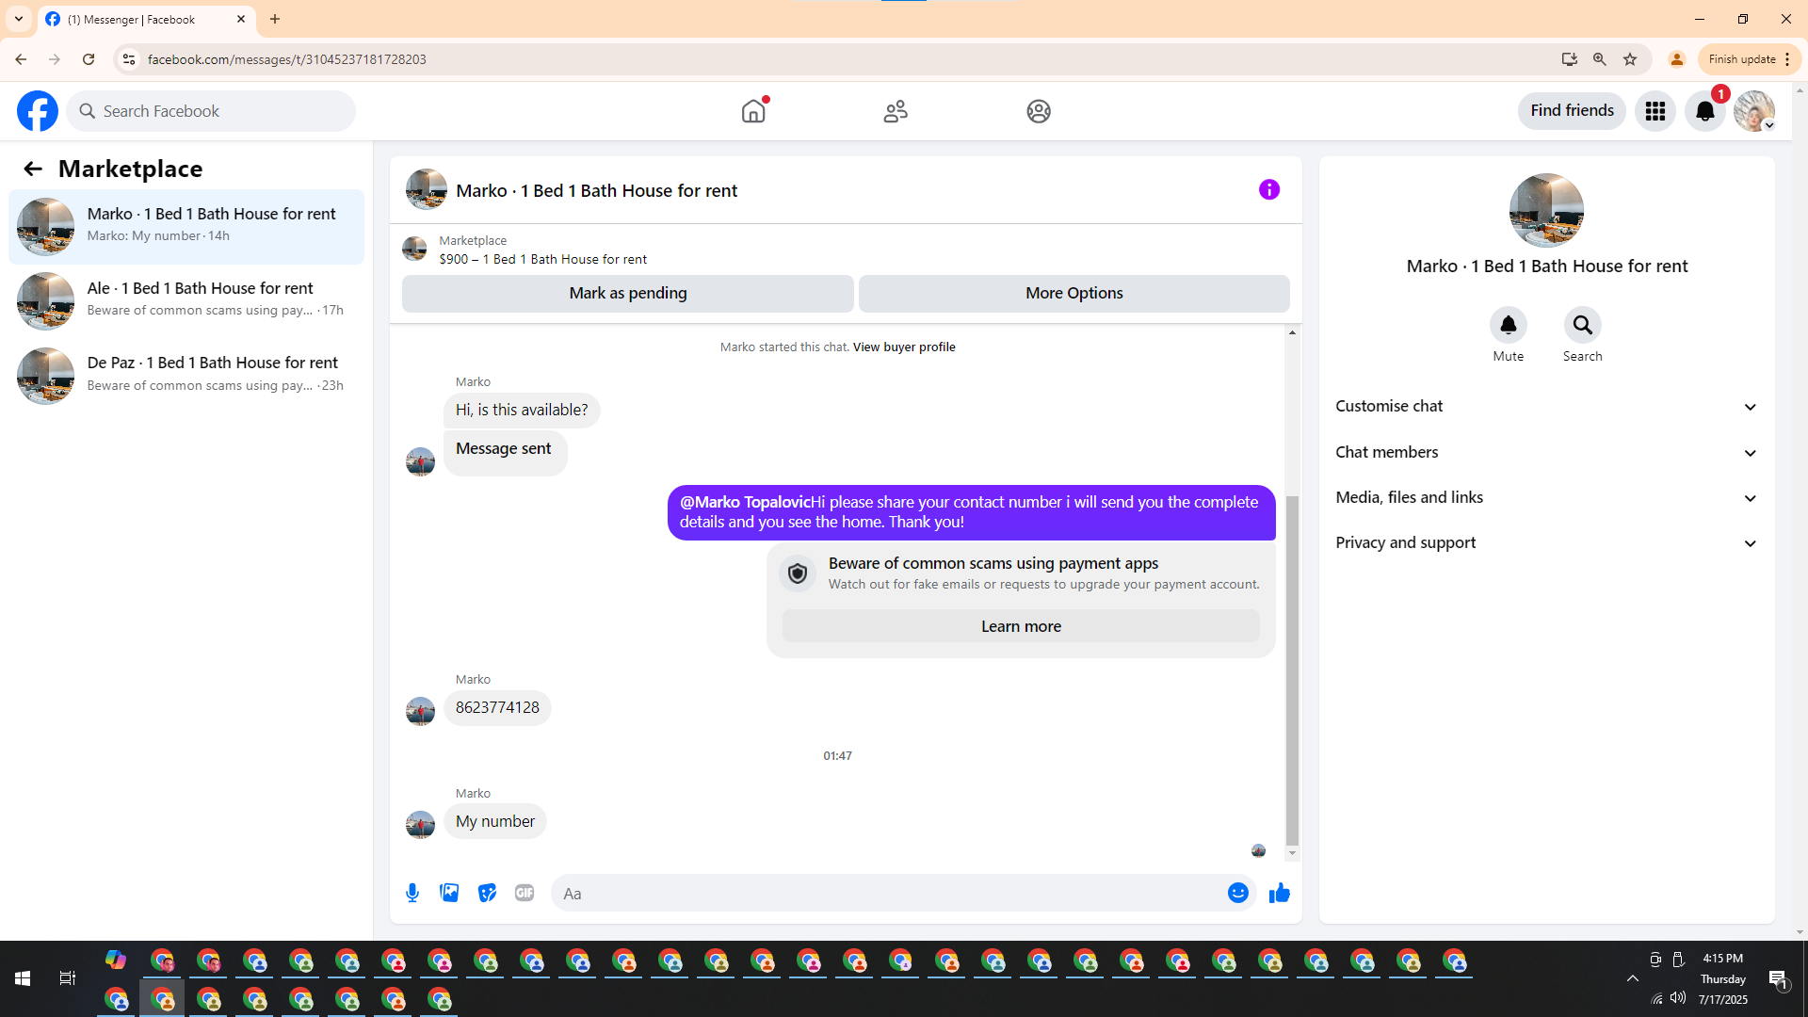Send a thumbs-up like
Image resolution: width=1808 pixels, height=1017 pixels.
[1279, 893]
